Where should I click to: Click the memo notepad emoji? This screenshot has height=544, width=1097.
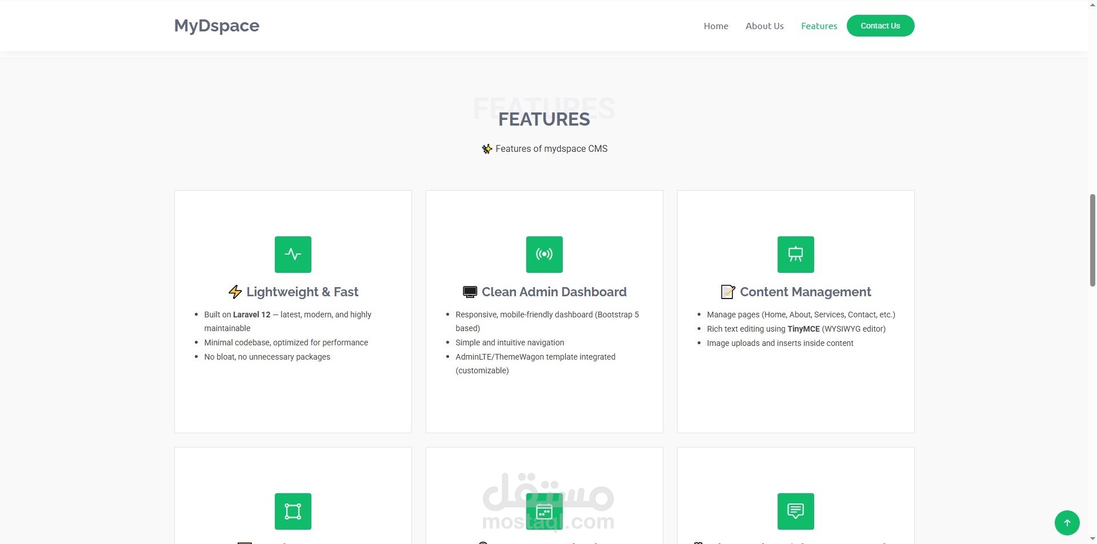click(728, 292)
